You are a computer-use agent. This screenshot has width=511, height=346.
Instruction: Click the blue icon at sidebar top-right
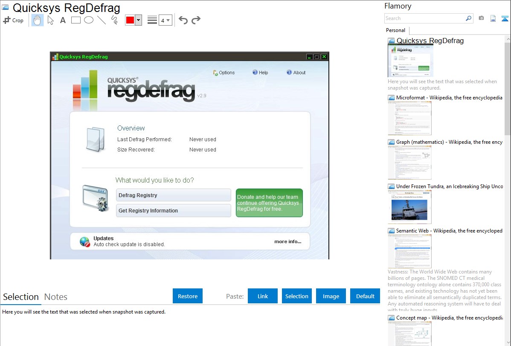point(505,18)
